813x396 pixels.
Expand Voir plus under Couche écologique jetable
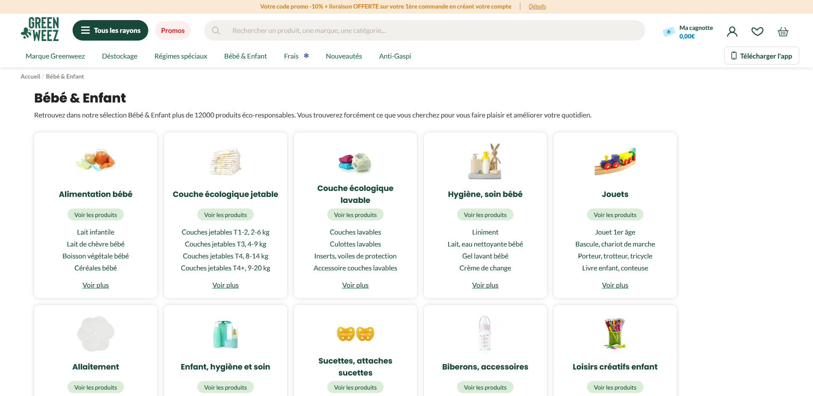226,285
